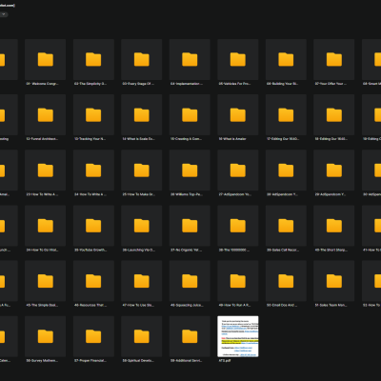Select the folder numbered 16
The height and width of the screenshot is (381, 381).
[x=238, y=115]
